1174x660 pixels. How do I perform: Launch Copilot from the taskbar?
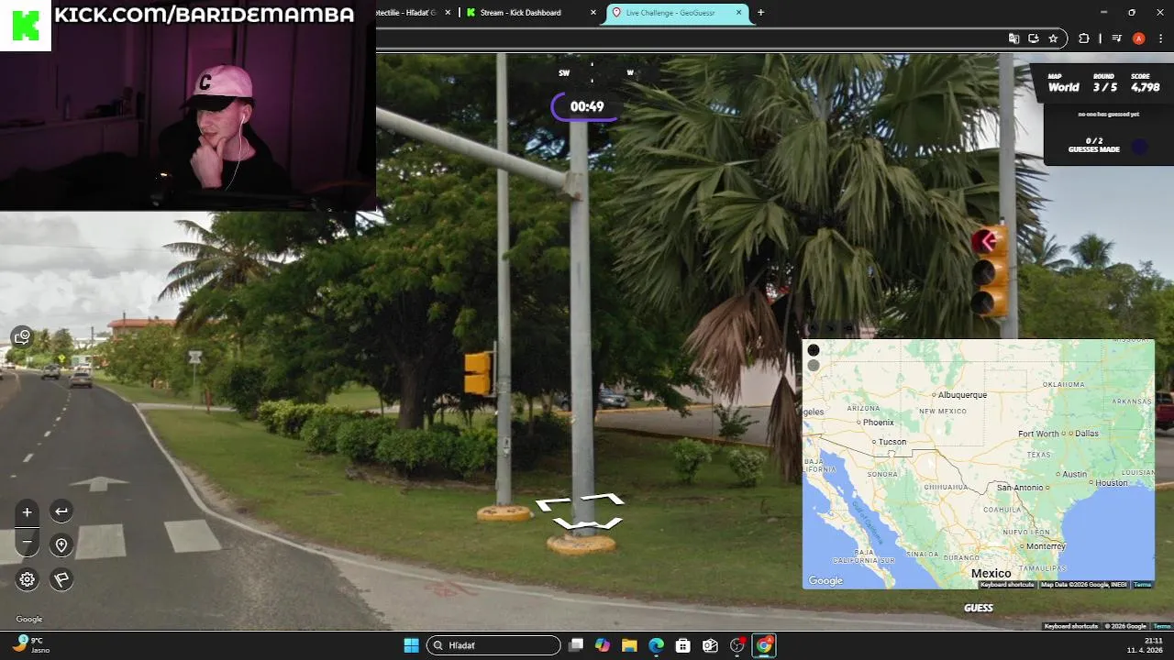(x=603, y=645)
